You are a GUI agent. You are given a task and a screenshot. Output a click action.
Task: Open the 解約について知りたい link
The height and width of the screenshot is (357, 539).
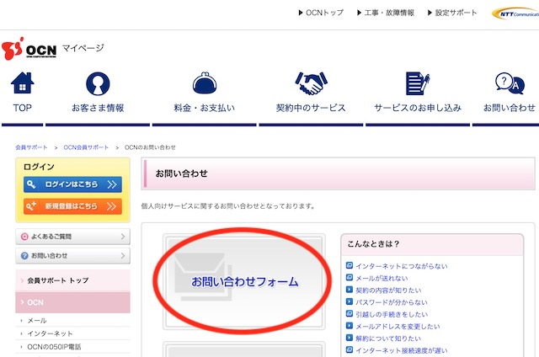point(388,338)
